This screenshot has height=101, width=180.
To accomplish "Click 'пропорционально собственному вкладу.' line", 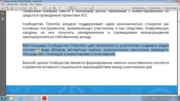I will coord(57,37).
